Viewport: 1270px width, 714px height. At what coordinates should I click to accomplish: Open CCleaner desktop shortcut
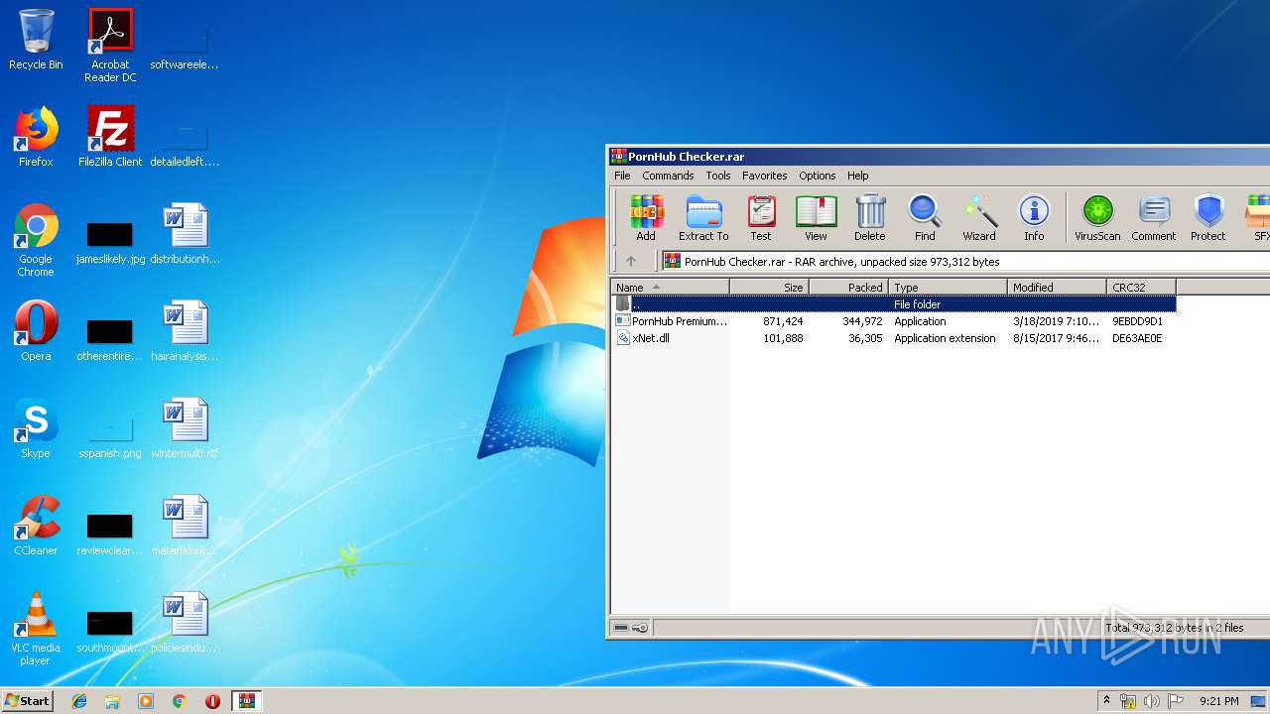36,526
